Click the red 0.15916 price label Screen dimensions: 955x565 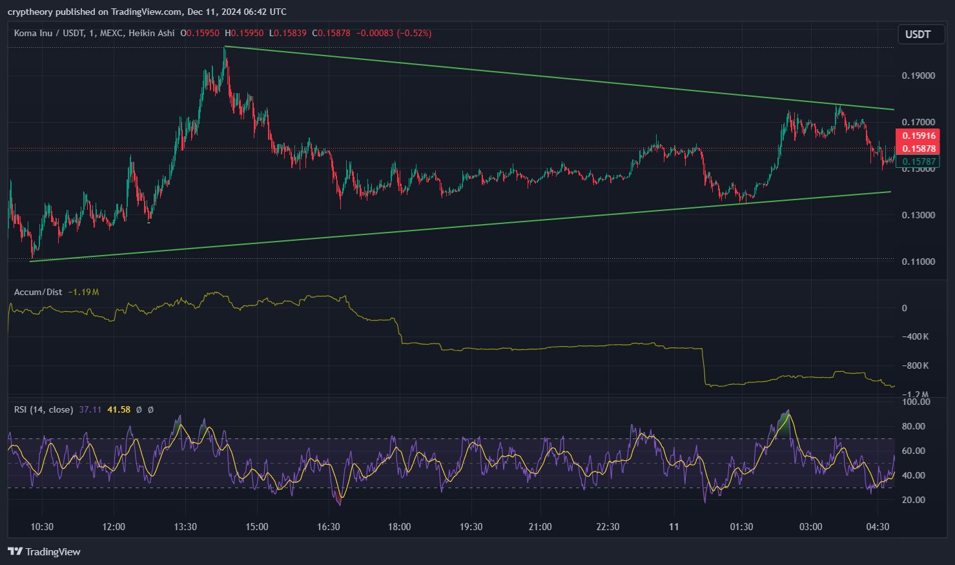point(918,136)
